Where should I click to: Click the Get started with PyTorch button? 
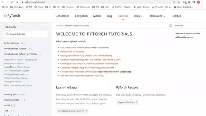(72, 111)
